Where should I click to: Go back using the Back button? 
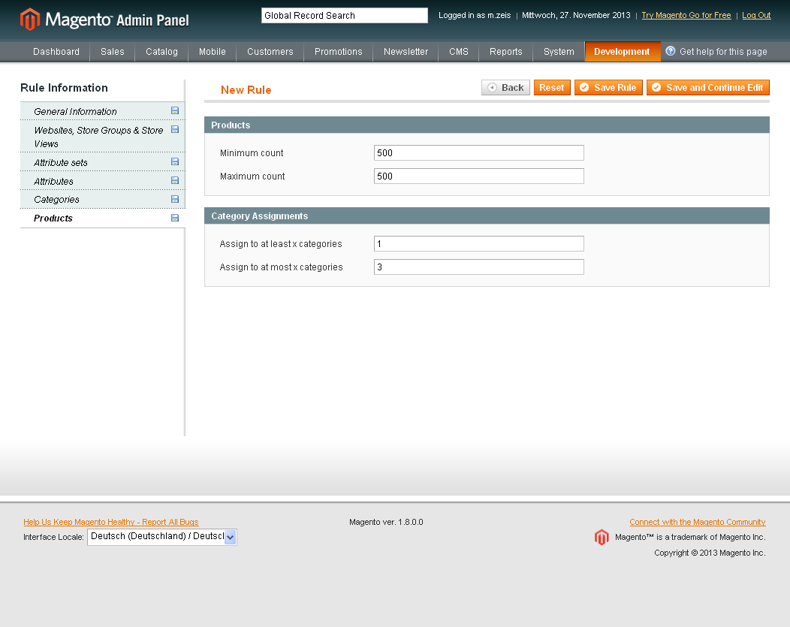tap(505, 88)
